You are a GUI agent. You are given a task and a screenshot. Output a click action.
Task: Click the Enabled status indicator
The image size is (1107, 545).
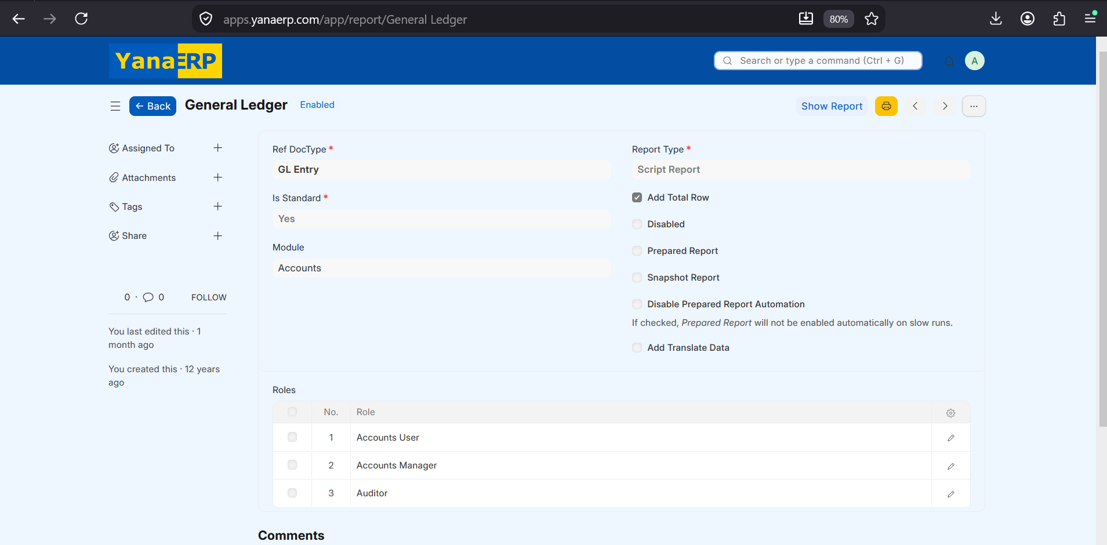tap(317, 105)
